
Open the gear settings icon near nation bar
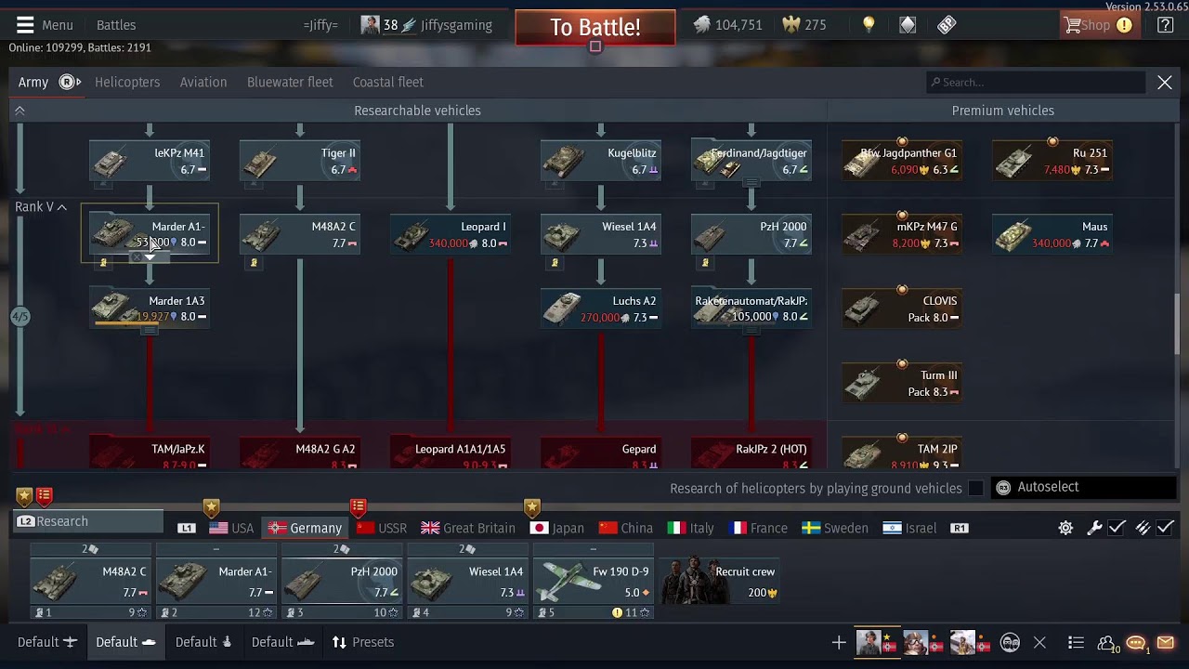click(1065, 528)
